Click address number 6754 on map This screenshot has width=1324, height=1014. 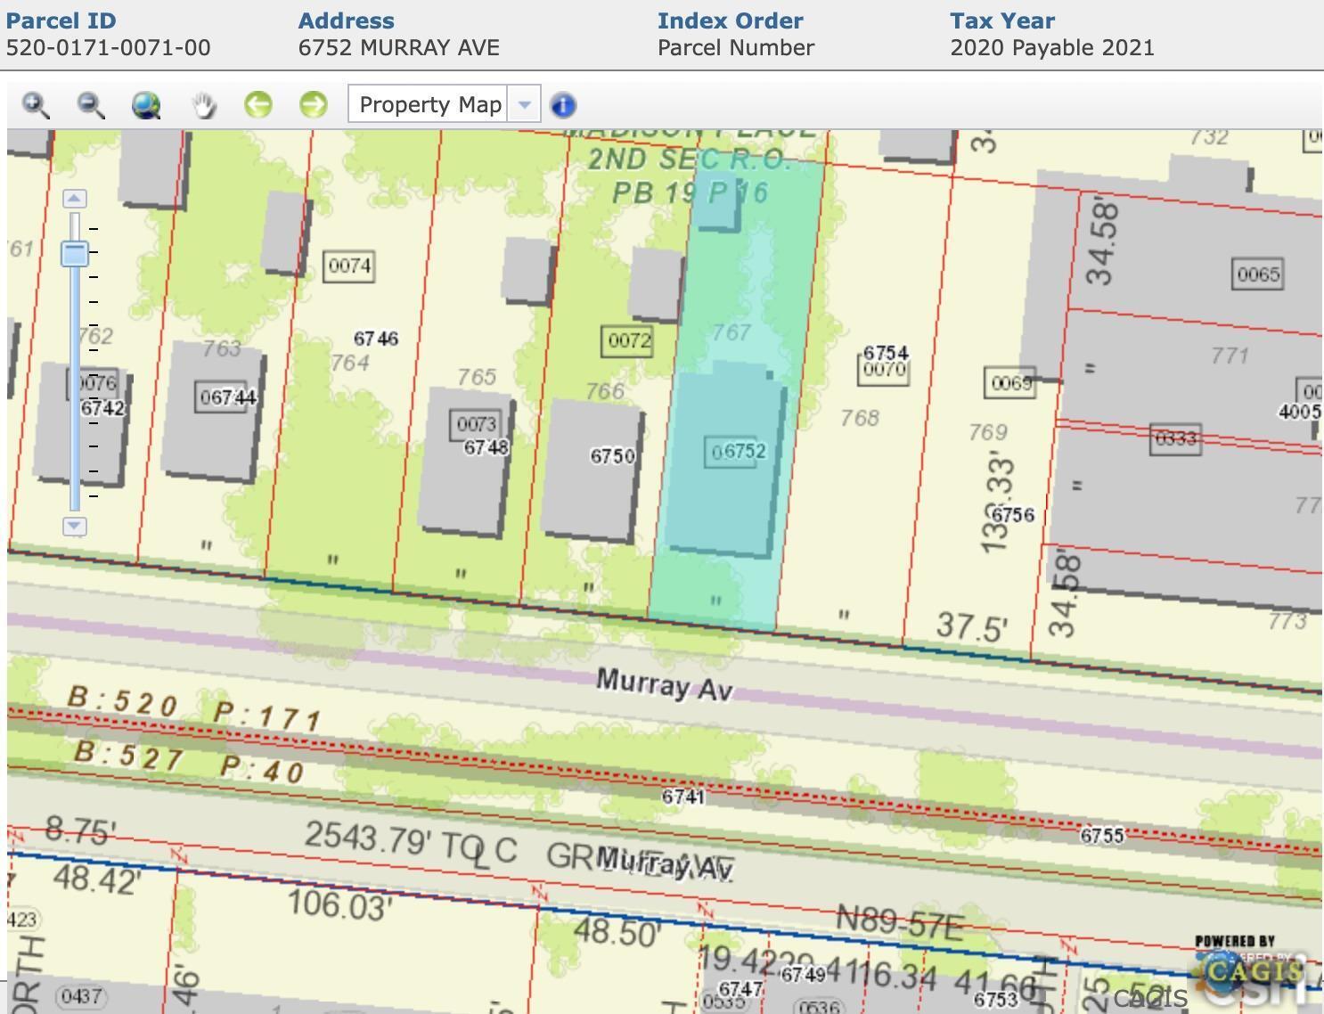click(886, 354)
